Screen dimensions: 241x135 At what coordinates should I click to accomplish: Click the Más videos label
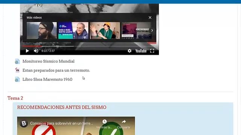click(x=34, y=18)
